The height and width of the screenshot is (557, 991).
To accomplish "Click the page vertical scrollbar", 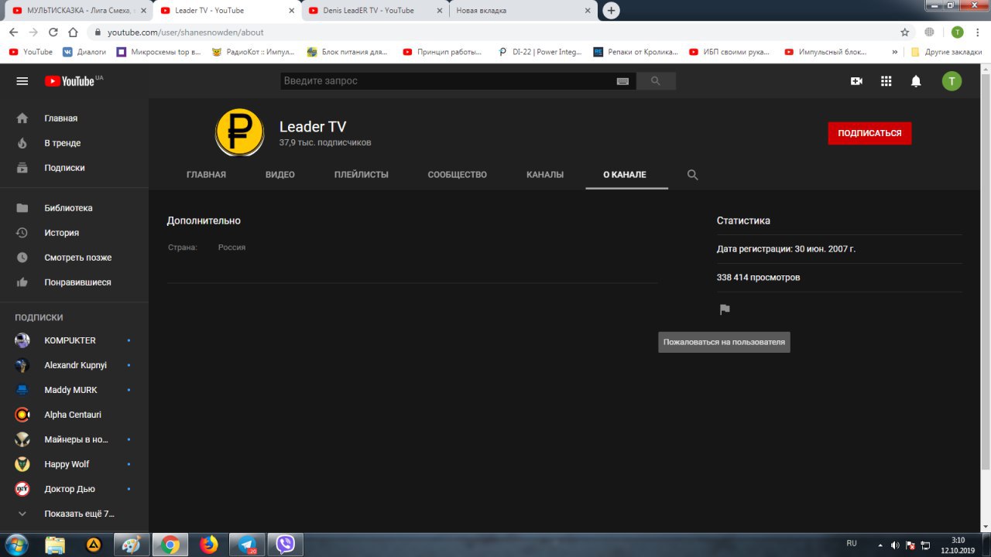I will tap(986, 271).
